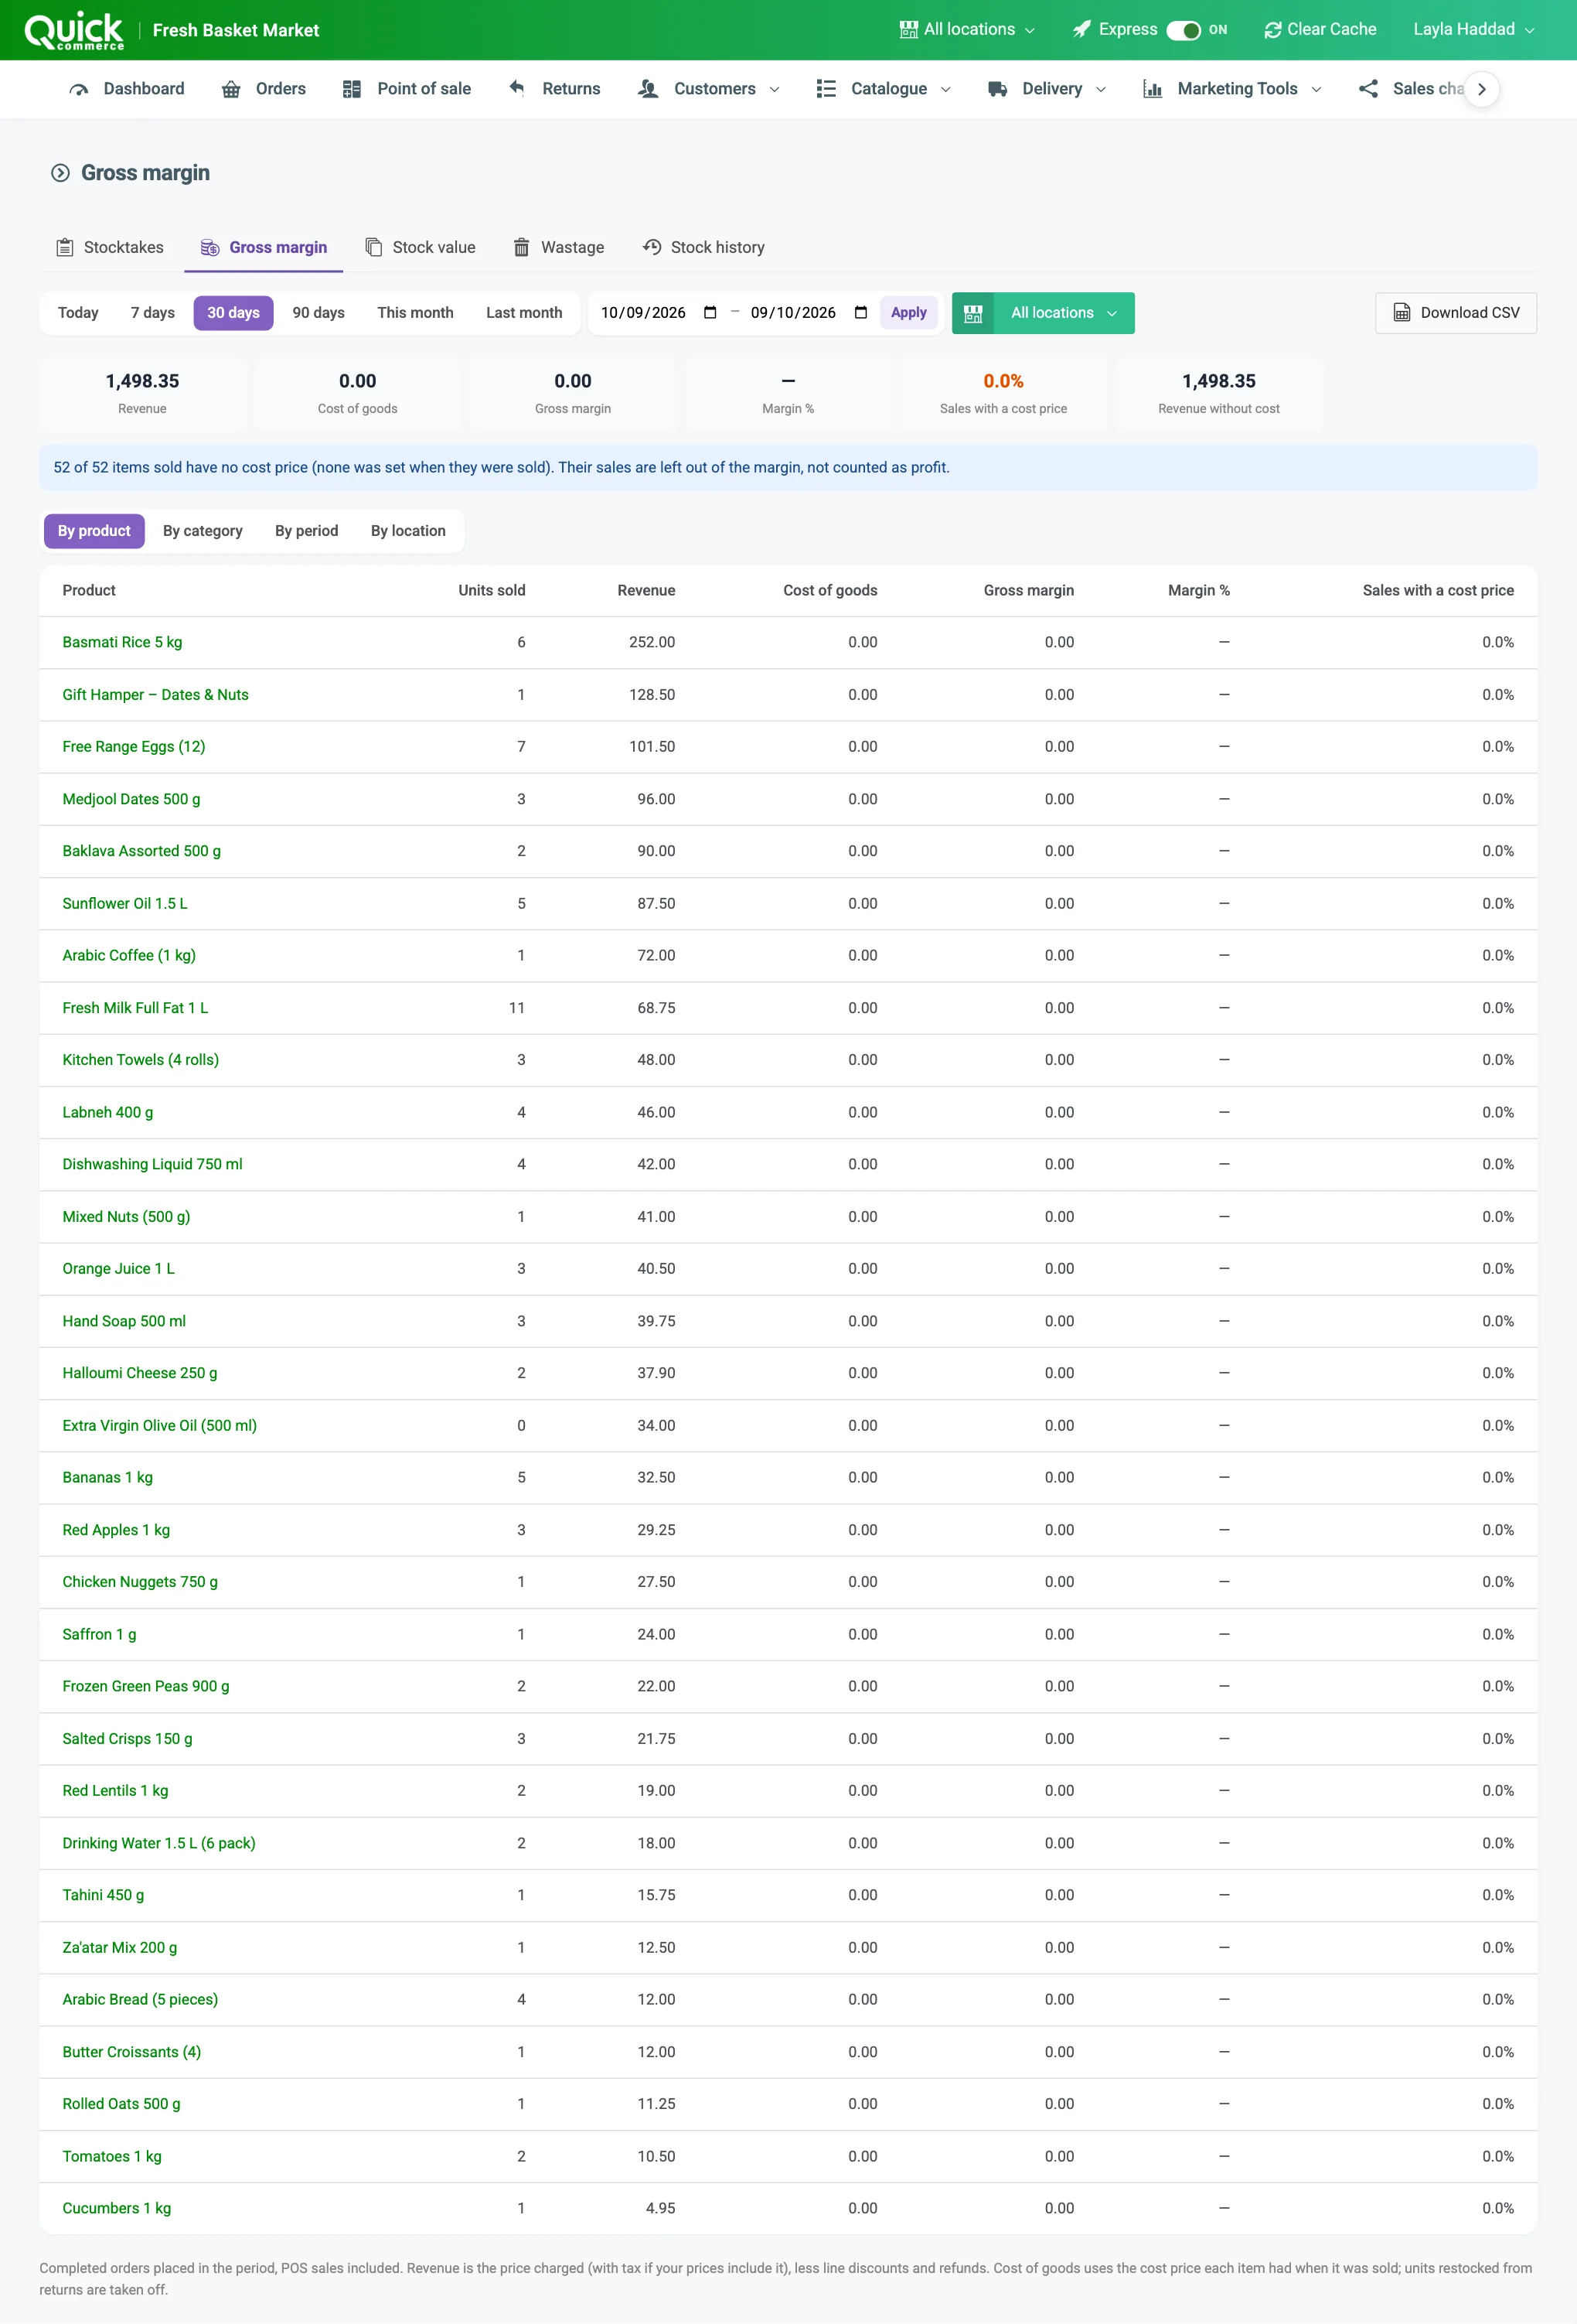Expand the Delivery menu
The image size is (1577, 2324).
[1047, 89]
